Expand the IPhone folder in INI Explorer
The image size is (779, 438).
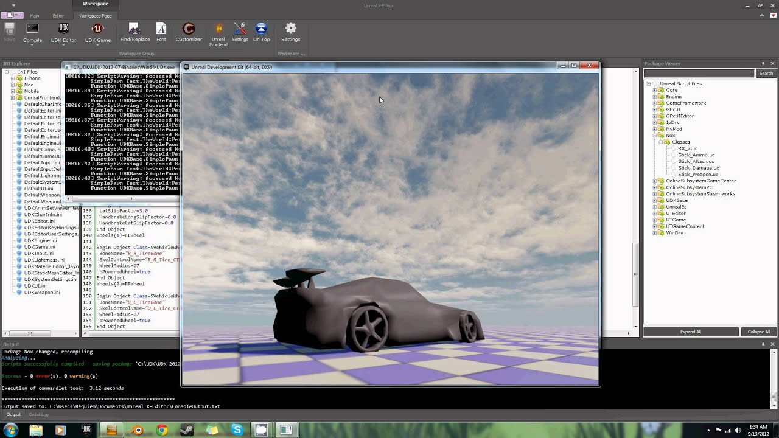coord(12,78)
